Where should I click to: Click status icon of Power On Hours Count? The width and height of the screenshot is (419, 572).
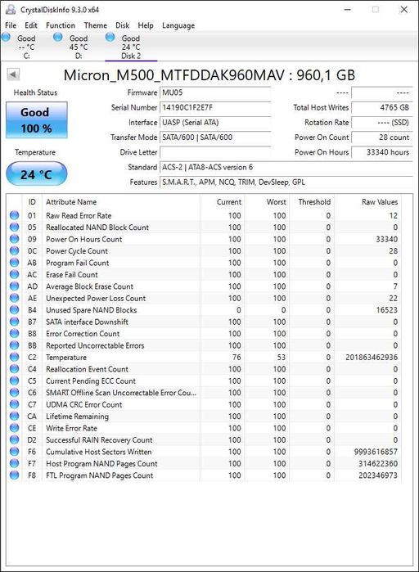coord(14,239)
